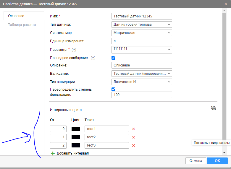The image size is (231, 169).
Task: Open color swatch for тест1 interval
Action: pos(76,129)
